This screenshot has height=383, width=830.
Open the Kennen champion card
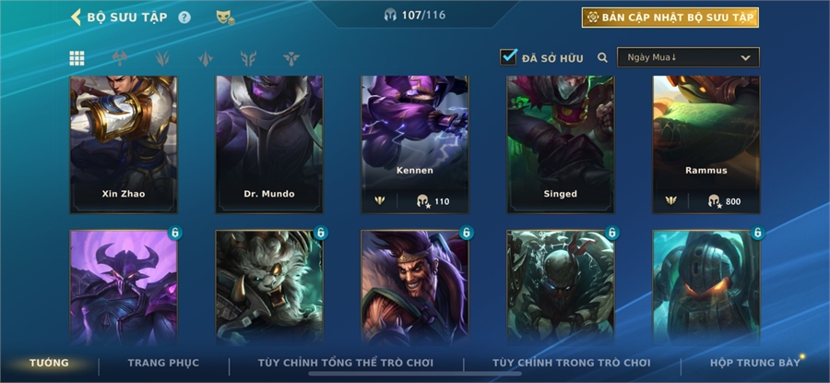tap(415, 145)
